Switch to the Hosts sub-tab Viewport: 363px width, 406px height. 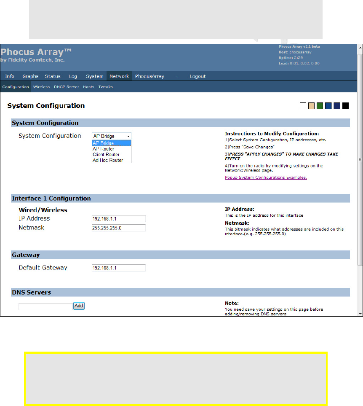coord(88,87)
